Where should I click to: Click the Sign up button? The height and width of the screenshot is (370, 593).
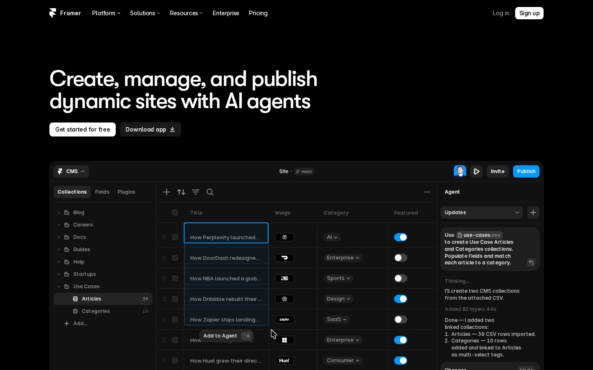pos(529,13)
